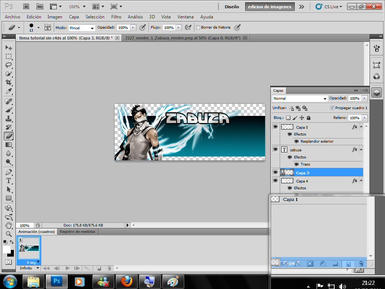The height and width of the screenshot is (289, 385).
Task: Select the Quick Selection tool
Action: pyautogui.click(x=9, y=74)
